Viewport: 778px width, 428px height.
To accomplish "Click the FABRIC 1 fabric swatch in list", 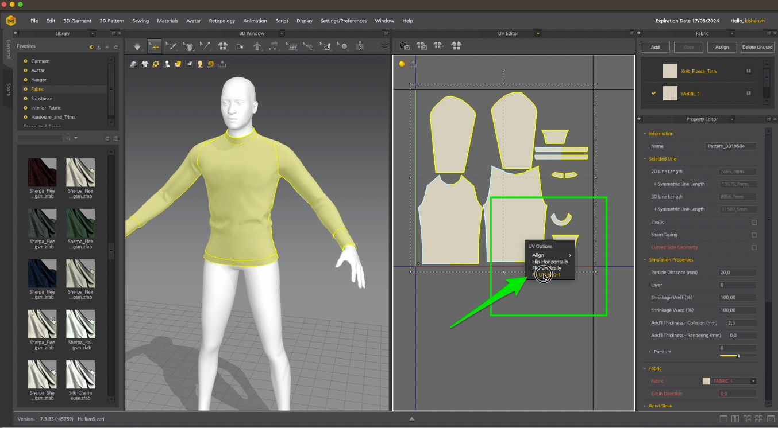I will point(670,93).
